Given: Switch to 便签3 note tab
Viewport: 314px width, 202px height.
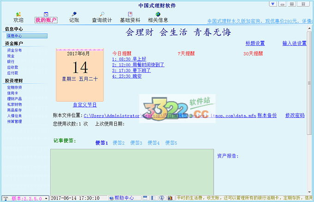Looking at the screenshot, I should click(x=136, y=143).
